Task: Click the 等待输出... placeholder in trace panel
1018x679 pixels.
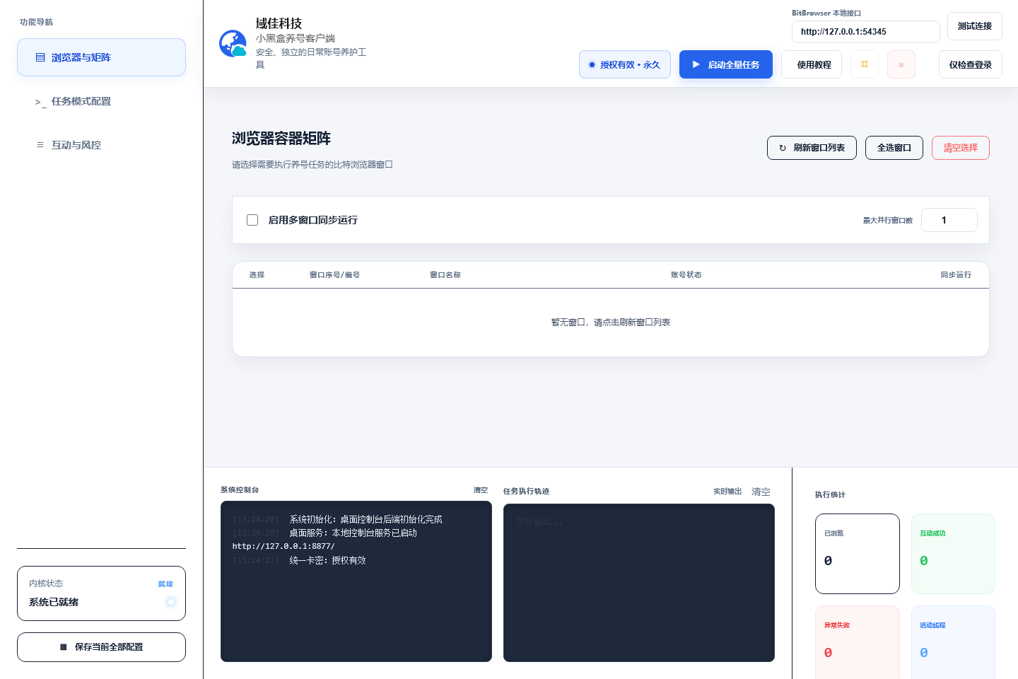Action: click(x=539, y=522)
